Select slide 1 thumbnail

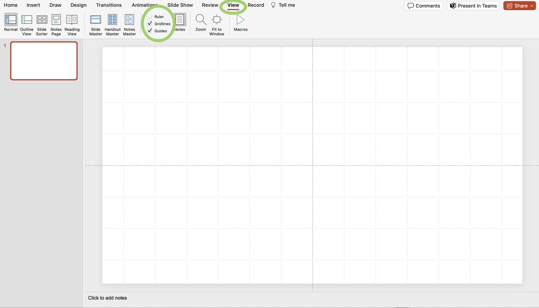pyautogui.click(x=44, y=61)
